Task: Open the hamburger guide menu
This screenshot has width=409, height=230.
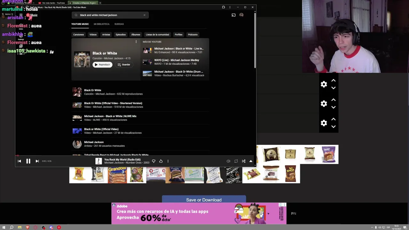Action: (21, 15)
